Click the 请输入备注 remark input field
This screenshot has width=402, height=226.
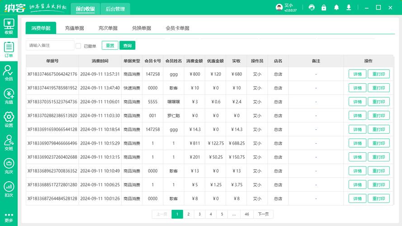(50, 45)
